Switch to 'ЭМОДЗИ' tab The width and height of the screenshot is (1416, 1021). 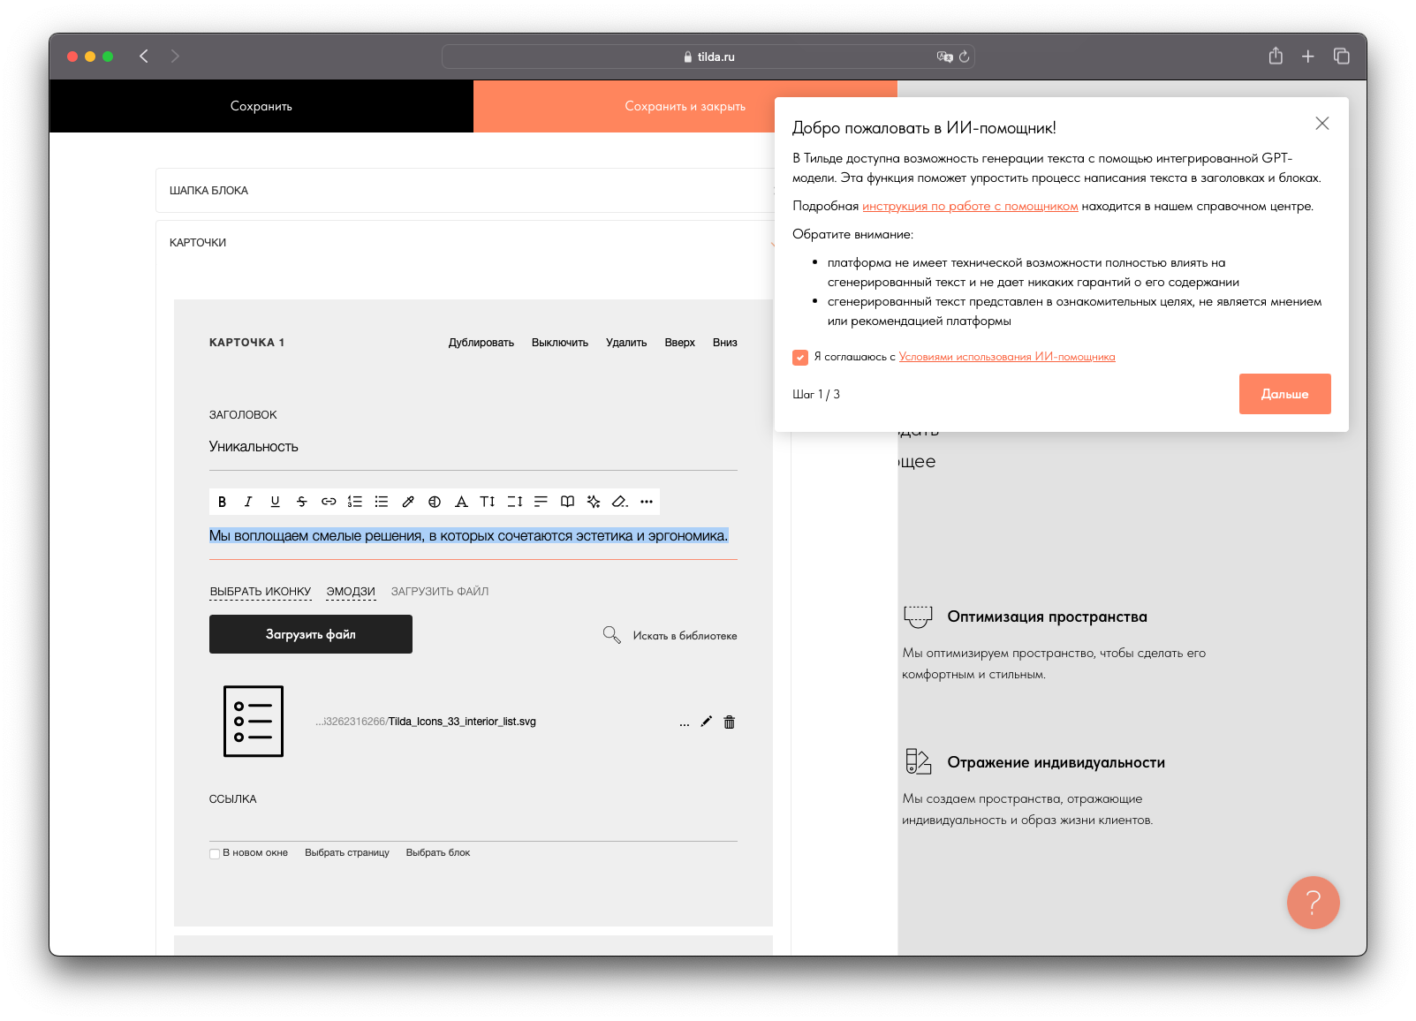click(x=351, y=592)
